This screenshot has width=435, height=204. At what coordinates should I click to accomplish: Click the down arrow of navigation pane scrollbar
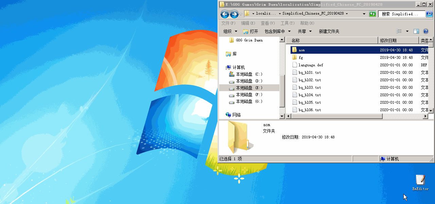pos(282,116)
